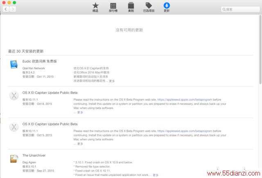Image resolution: width=262 pixels, height=178 pixels.
Task: Open appleseed betaprogram link in Oct 8 entry
Action: 185,100
